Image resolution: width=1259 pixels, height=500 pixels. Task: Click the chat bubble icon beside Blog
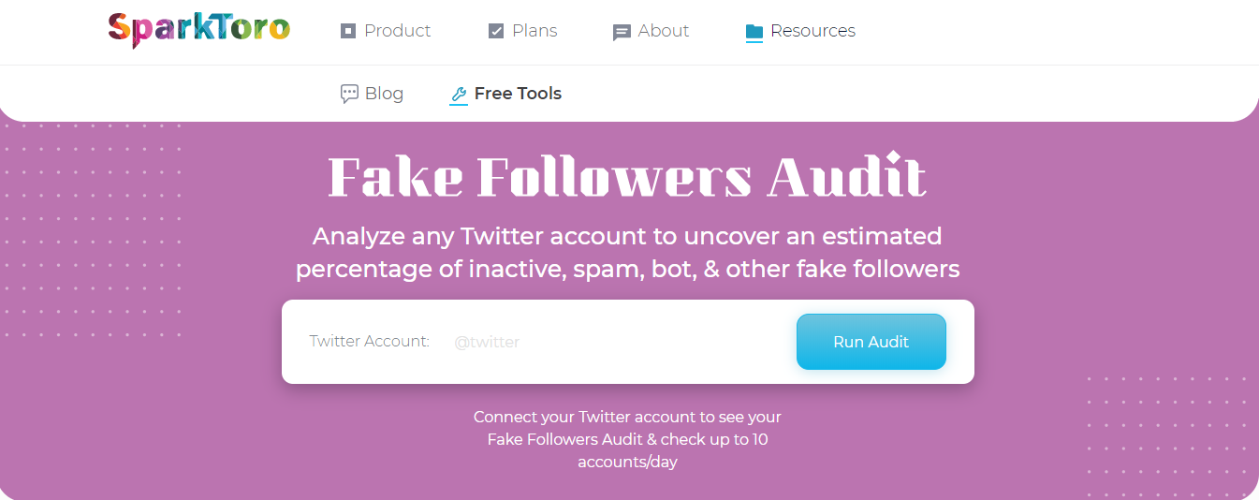click(x=349, y=94)
